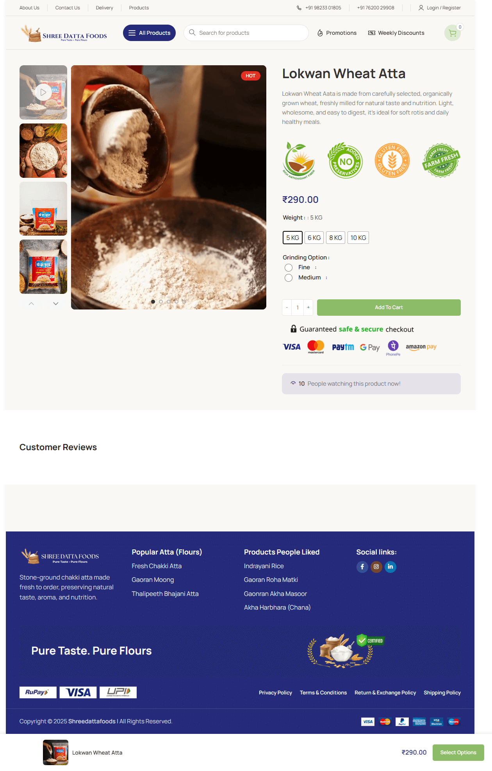Select the Medium grinding option

pos(289,278)
